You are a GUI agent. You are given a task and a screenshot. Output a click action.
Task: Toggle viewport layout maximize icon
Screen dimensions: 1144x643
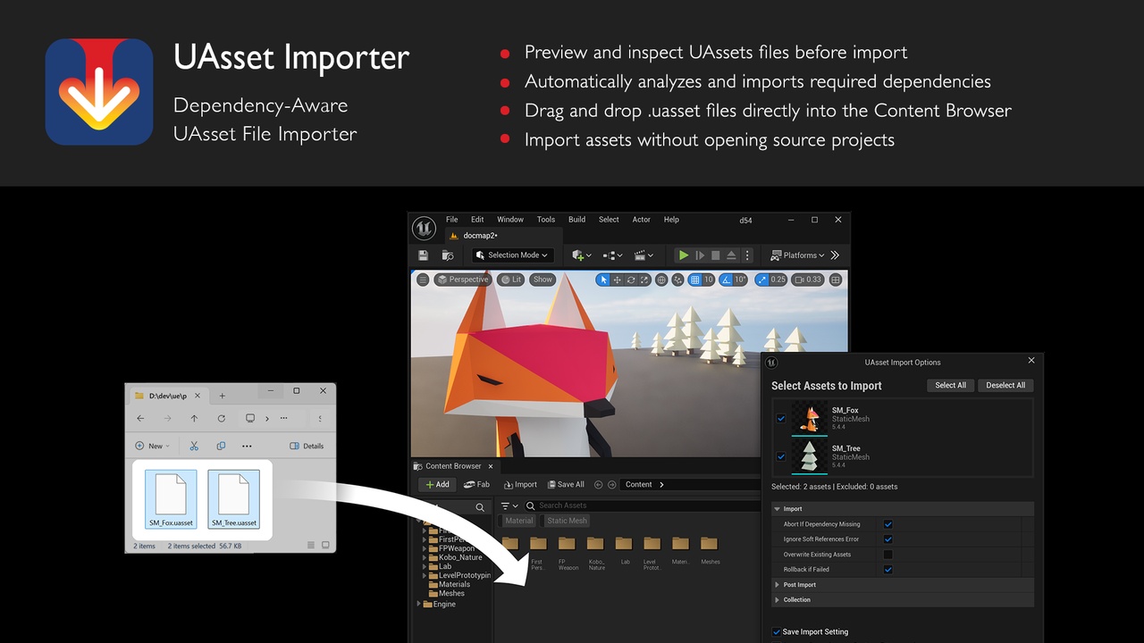[x=836, y=280]
